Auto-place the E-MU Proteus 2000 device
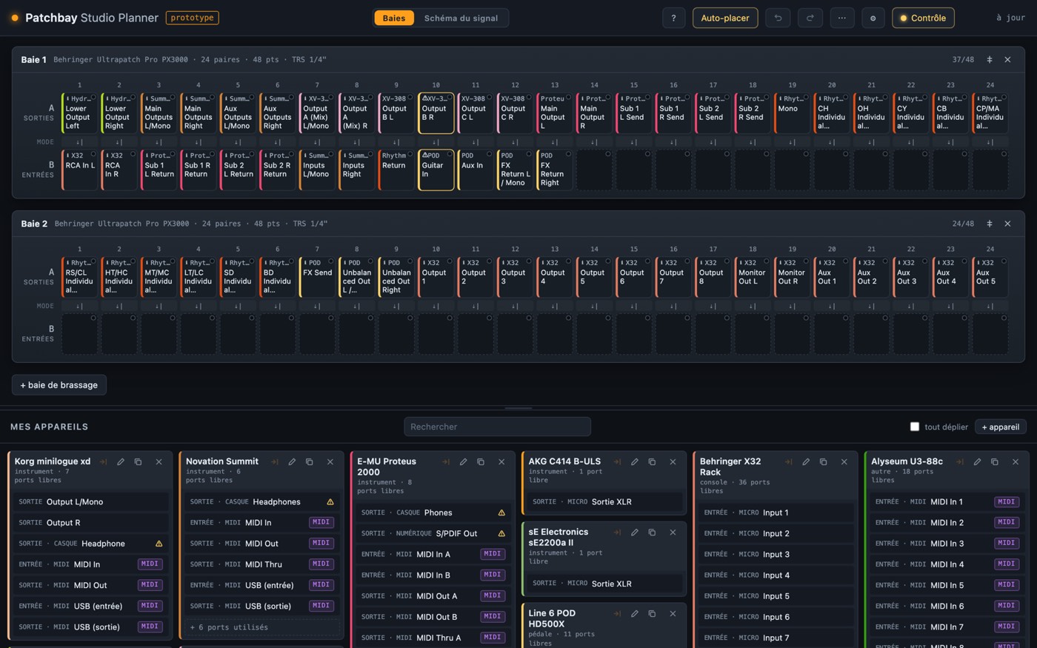The width and height of the screenshot is (1037, 648). click(x=446, y=462)
